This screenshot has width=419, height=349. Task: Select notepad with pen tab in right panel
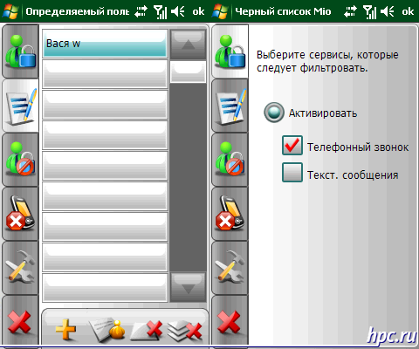(x=230, y=106)
